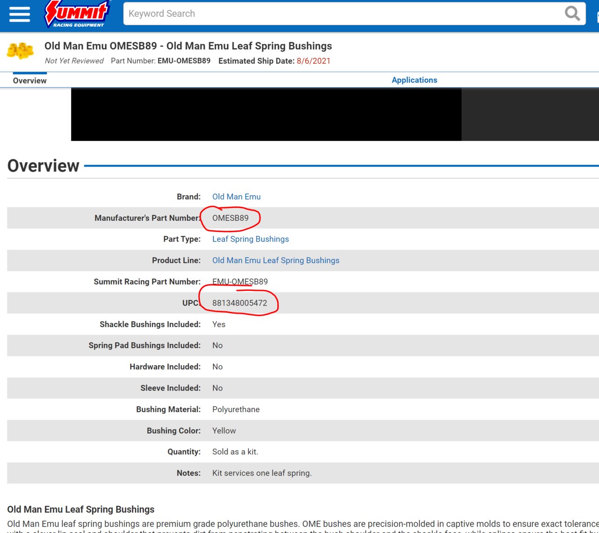Image resolution: width=599 pixels, height=533 pixels.
Task: Click the magnifying glass search icon
Action: (x=572, y=14)
